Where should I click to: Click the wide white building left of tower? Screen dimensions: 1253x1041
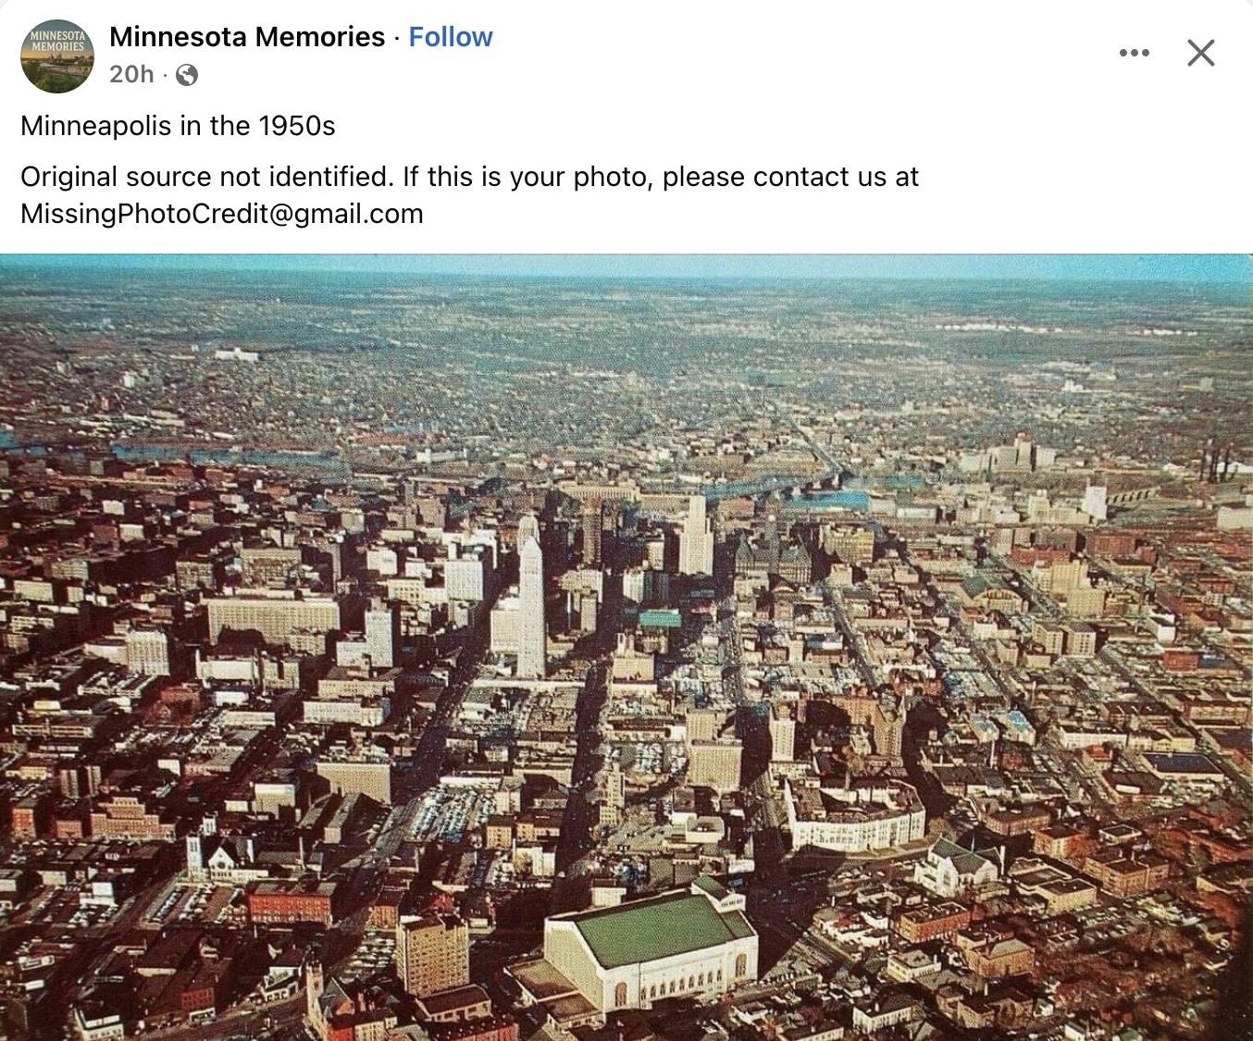tap(272, 617)
